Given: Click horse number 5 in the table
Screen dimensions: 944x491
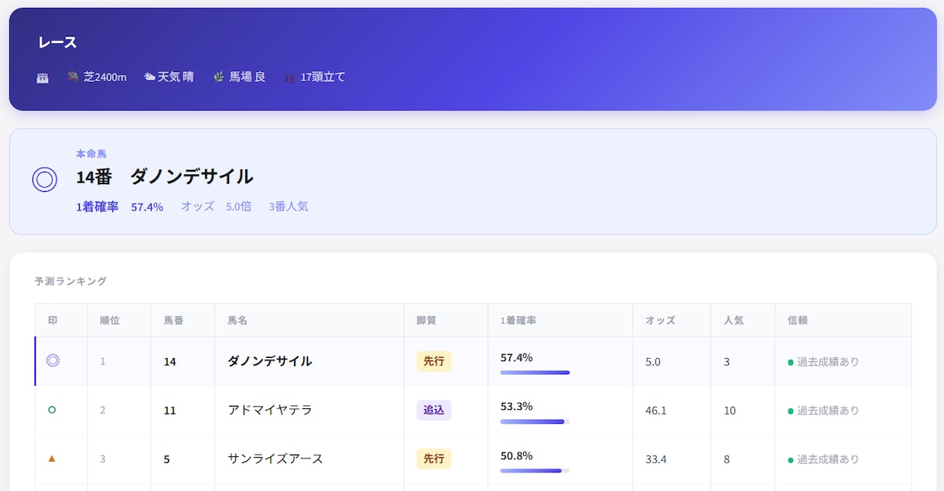Looking at the screenshot, I should tap(166, 459).
